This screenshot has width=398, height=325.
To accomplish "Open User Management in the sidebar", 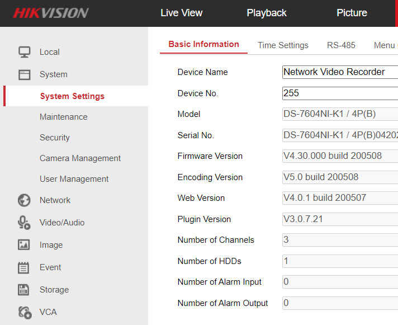I will point(74,179).
